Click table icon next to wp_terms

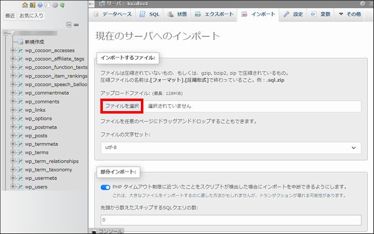point(21,153)
